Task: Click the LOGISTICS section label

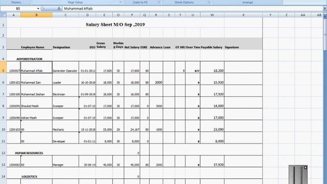Action: point(29,177)
